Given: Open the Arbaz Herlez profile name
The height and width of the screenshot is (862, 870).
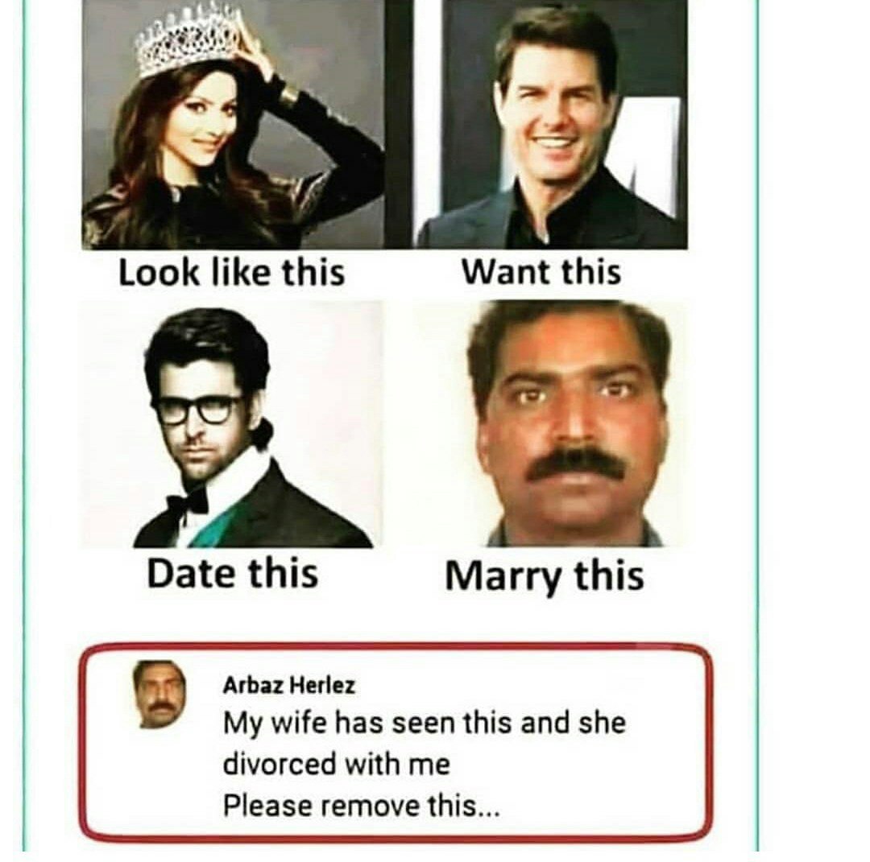Looking at the screenshot, I should [x=288, y=686].
